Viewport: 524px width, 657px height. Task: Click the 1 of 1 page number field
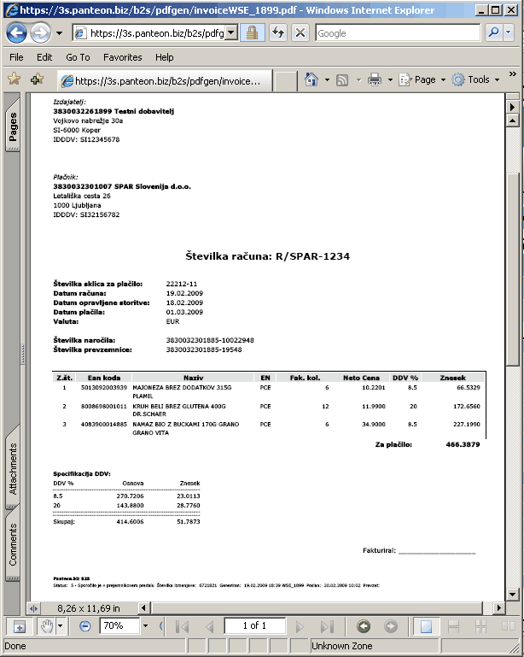click(255, 625)
